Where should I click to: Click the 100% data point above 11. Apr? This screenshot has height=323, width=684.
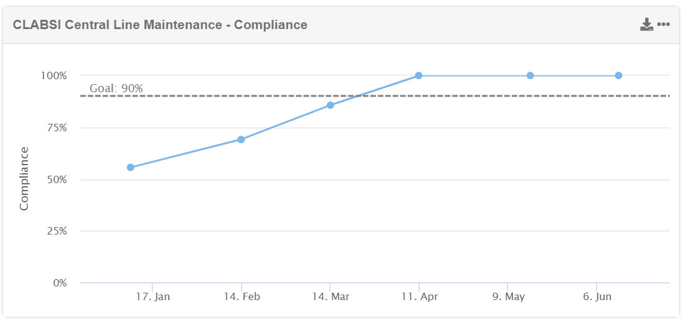[419, 75]
